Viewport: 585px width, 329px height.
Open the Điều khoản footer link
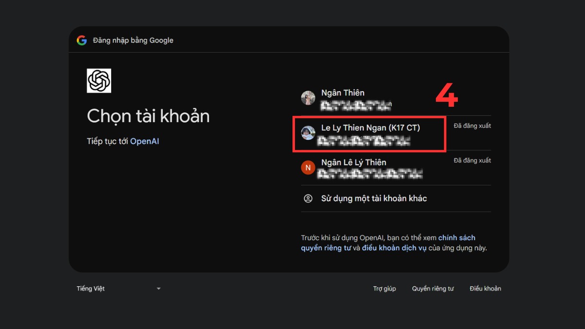click(x=486, y=289)
